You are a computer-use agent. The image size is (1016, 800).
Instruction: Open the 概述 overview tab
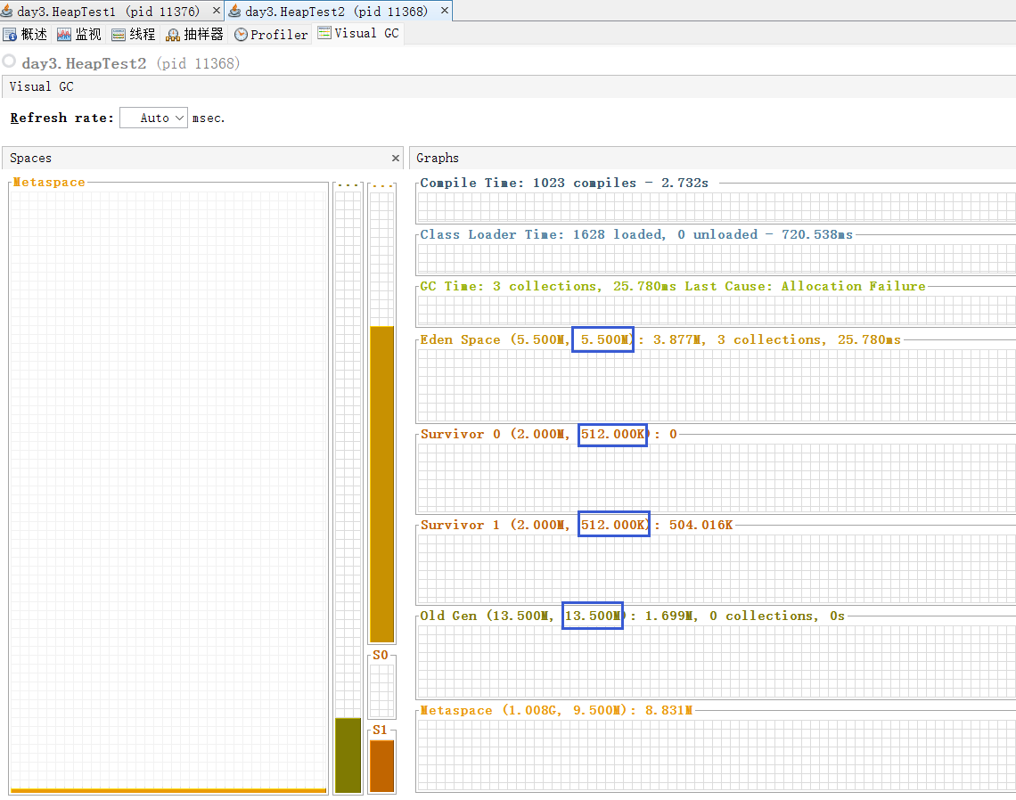coord(26,35)
